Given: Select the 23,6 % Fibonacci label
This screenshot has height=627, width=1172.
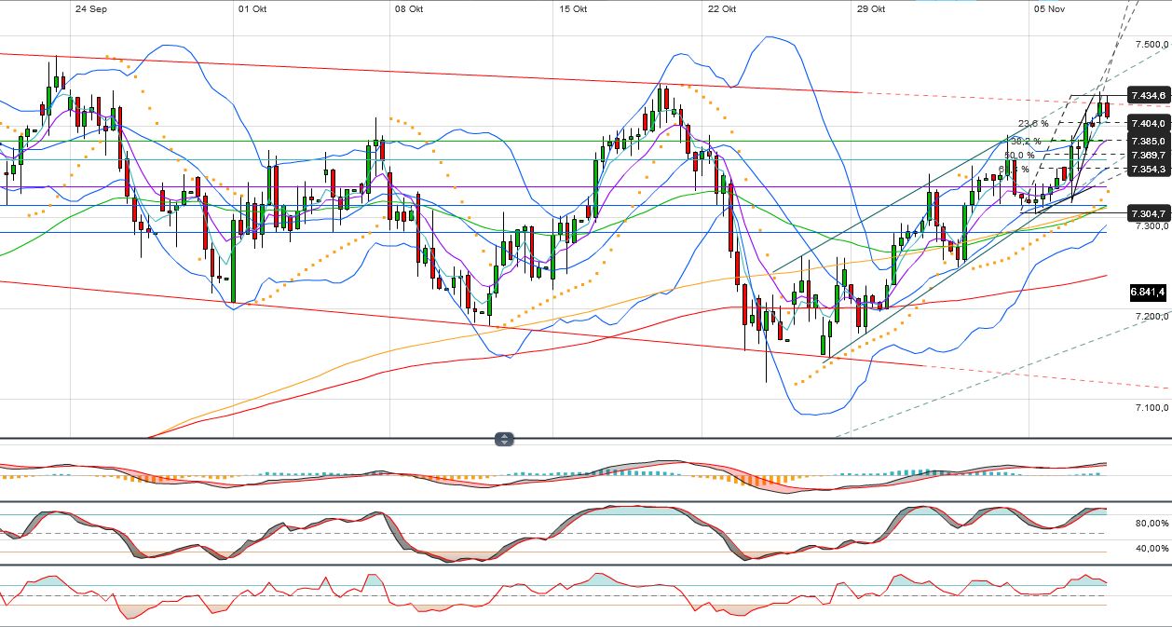Looking at the screenshot, I should coord(1032,123).
